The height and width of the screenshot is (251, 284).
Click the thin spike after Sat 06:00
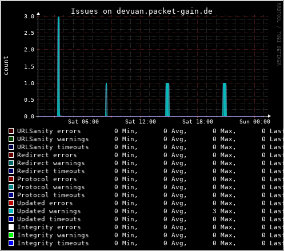click(106, 99)
